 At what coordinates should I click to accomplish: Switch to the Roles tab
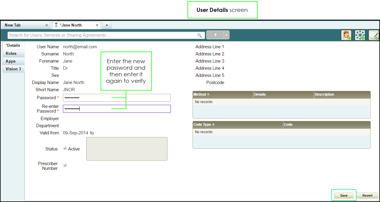[x=11, y=54]
